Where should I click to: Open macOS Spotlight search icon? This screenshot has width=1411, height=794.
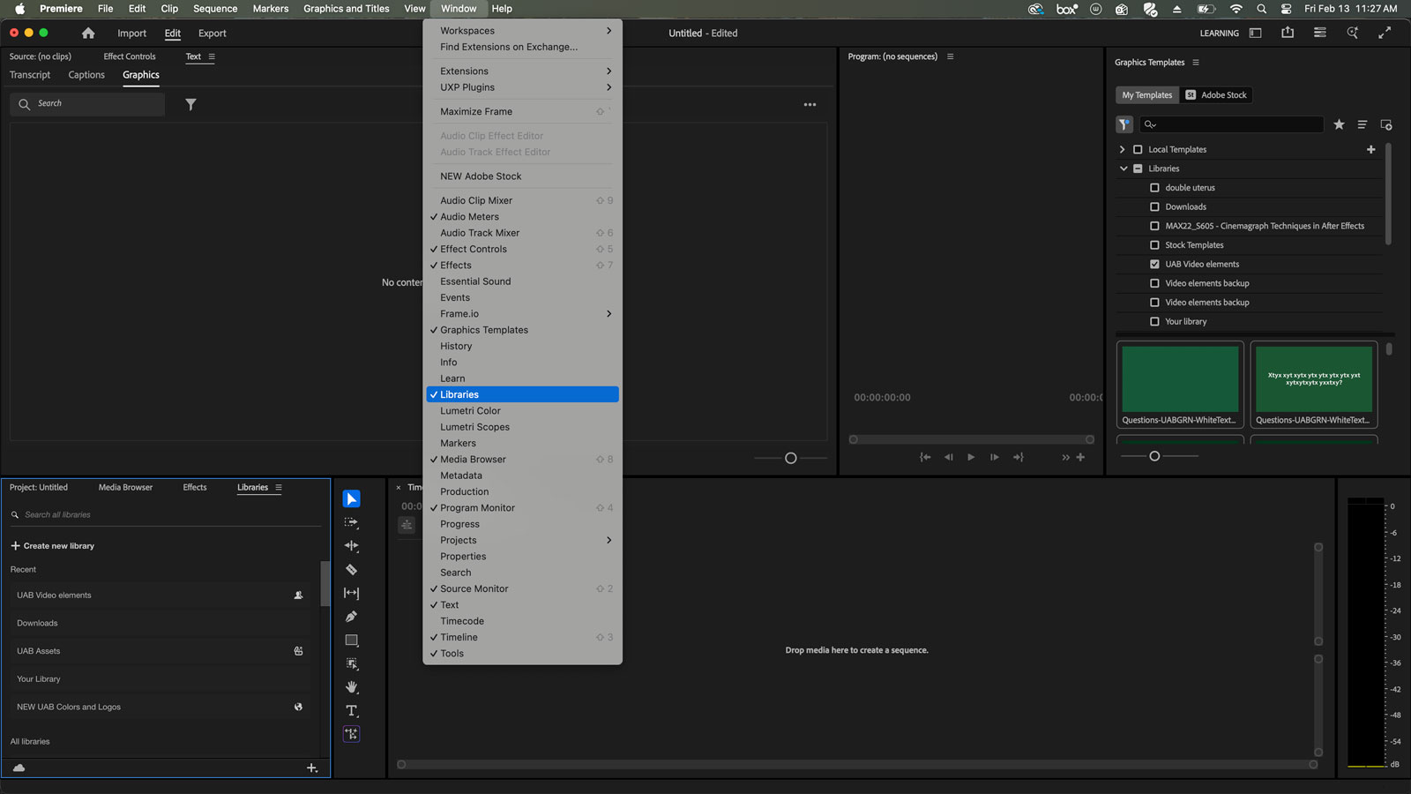pyautogui.click(x=1261, y=9)
